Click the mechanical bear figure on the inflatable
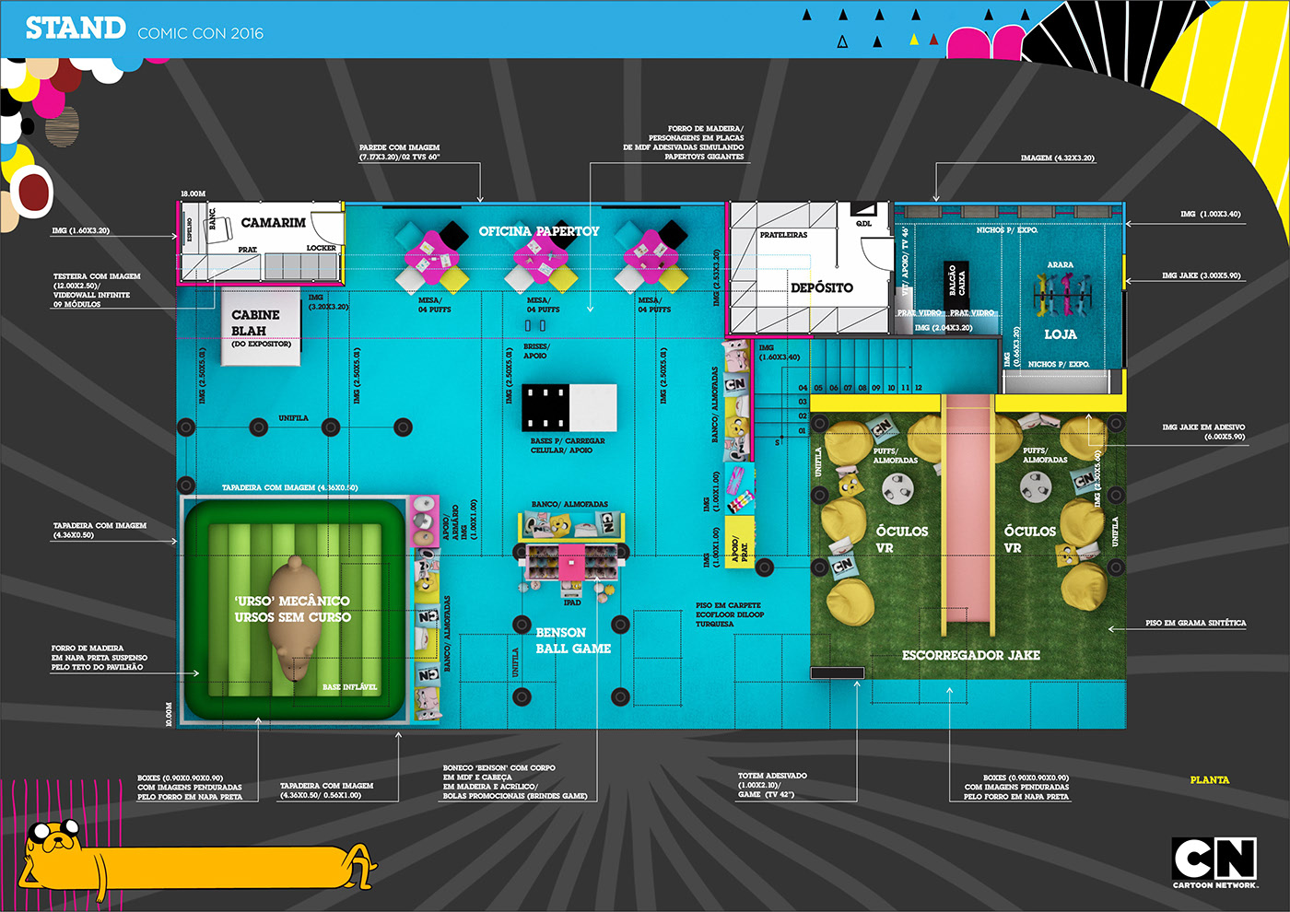 coord(297,617)
